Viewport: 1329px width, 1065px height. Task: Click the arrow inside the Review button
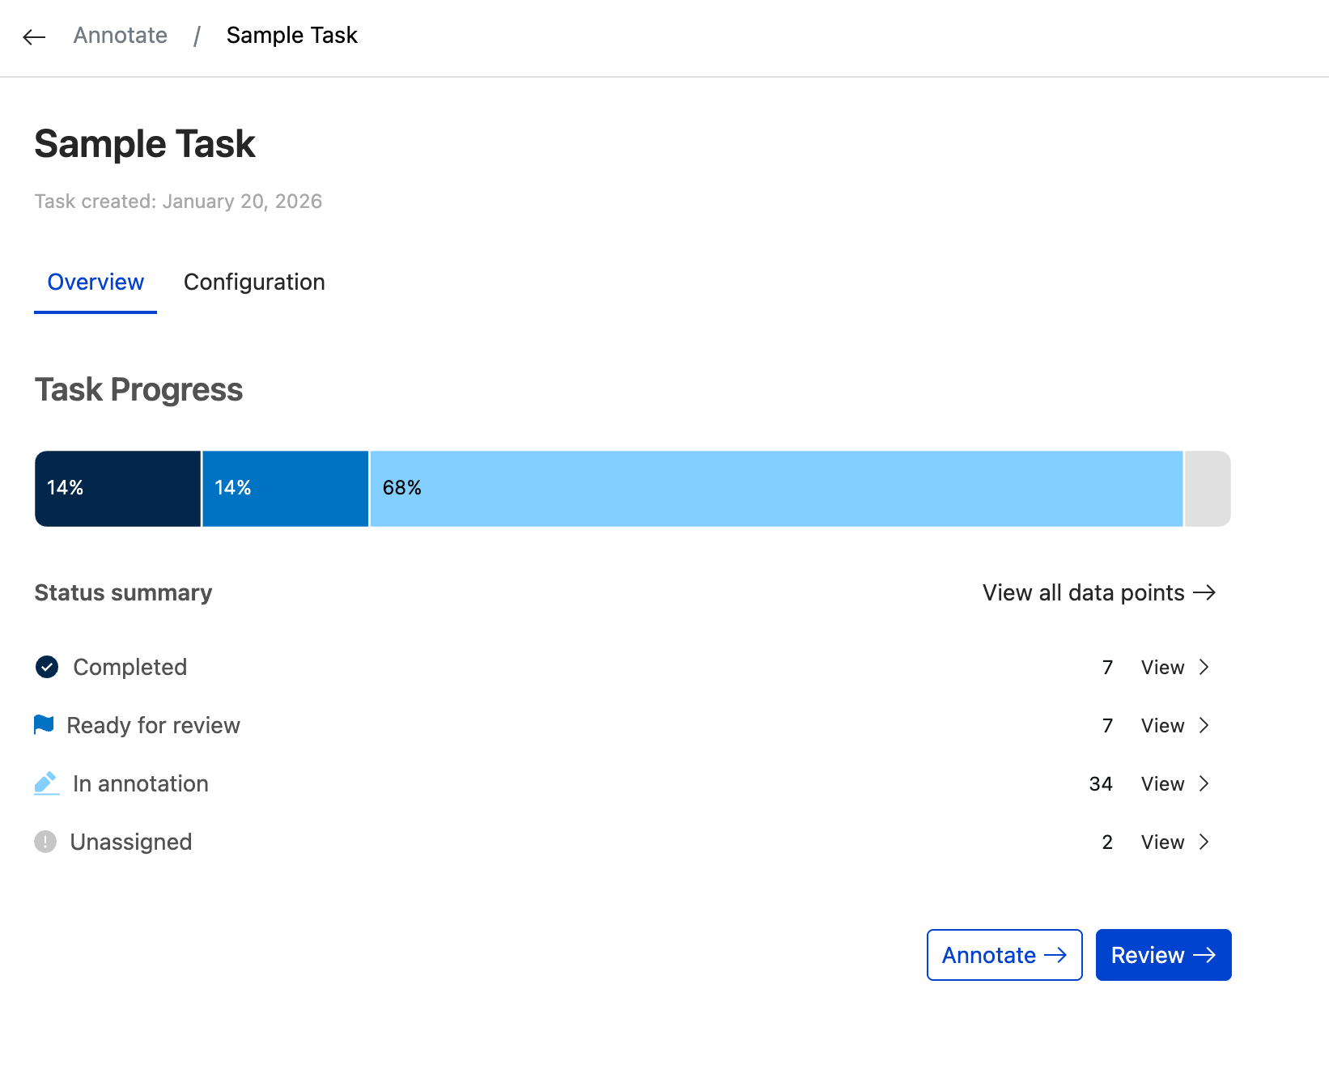pos(1206,955)
